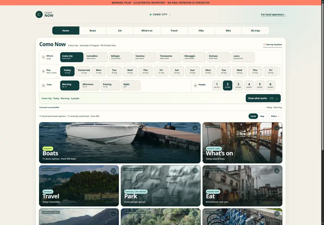Open the Eat card image
The width and height of the screenshot is (324, 225).
tap(242, 186)
